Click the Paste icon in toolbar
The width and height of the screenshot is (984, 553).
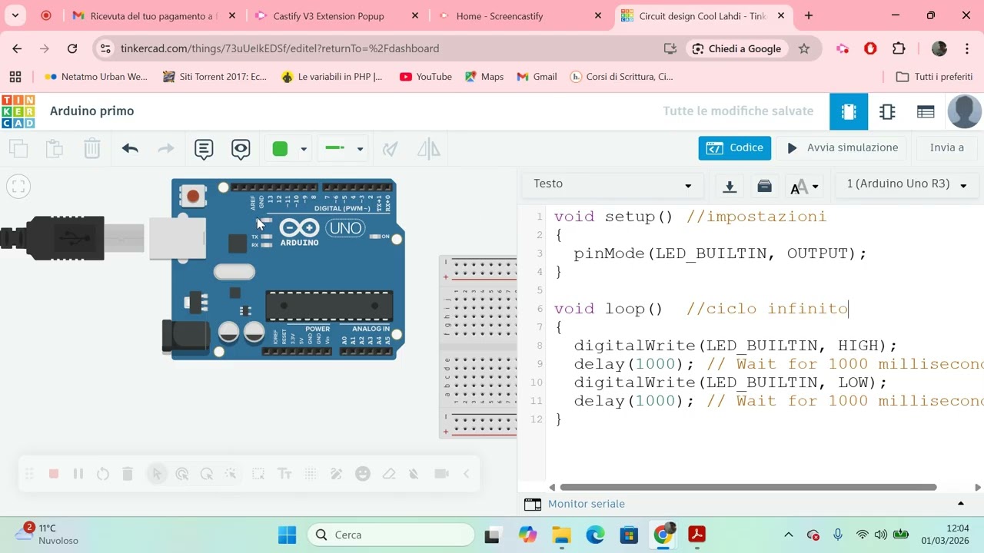pyautogui.click(x=55, y=148)
